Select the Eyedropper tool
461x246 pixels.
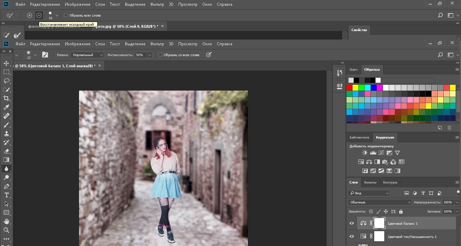6,107
